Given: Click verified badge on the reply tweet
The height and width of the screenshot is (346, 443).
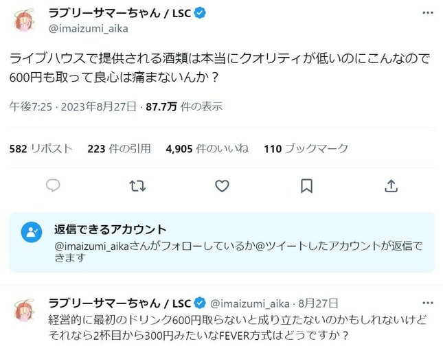Looking at the screenshot, I should tap(200, 303).
